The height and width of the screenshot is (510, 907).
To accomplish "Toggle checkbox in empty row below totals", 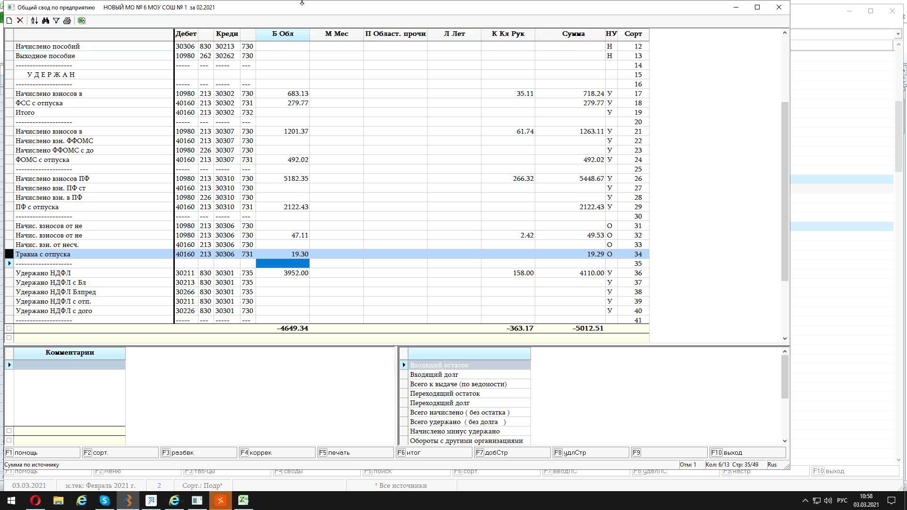I will pos(9,338).
